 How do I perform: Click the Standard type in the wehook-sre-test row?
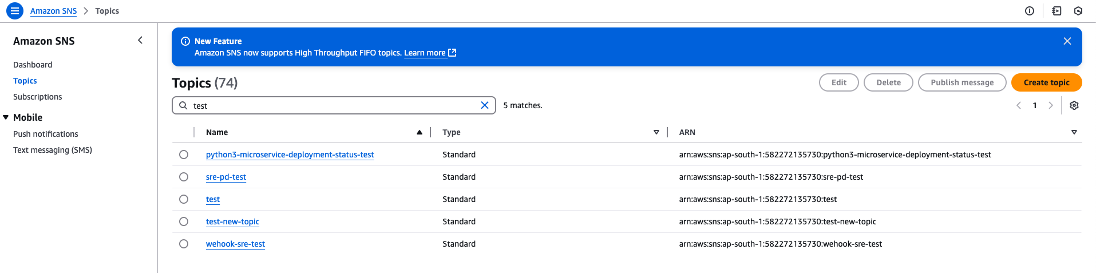point(459,244)
